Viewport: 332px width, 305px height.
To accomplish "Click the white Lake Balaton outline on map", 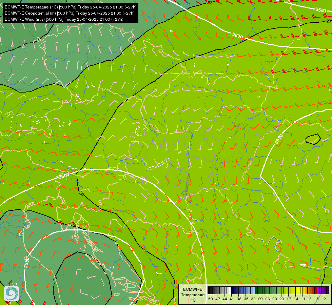I will [x=159, y=164].
